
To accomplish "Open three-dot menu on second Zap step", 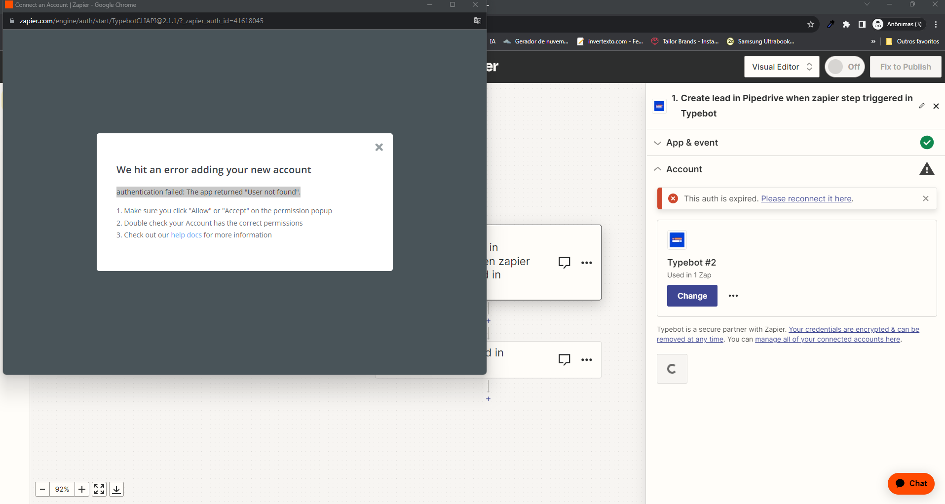I will [587, 360].
